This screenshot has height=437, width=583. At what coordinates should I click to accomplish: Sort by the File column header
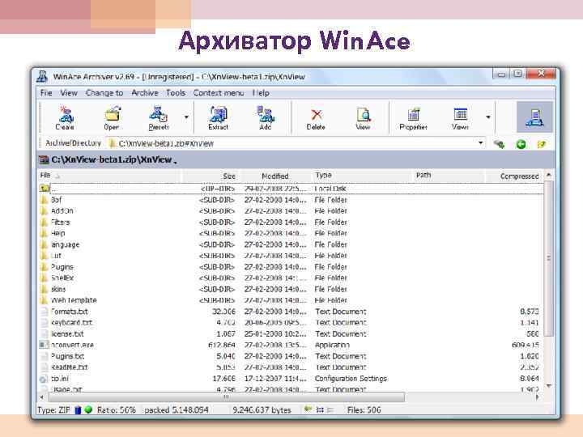[x=109, y=176]
